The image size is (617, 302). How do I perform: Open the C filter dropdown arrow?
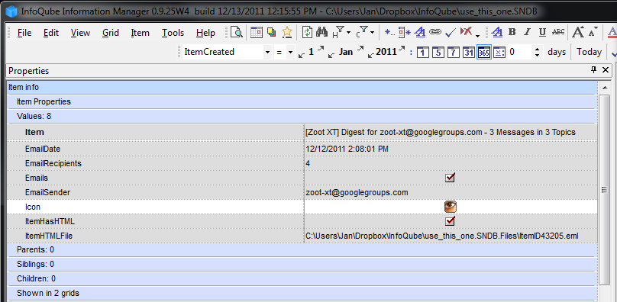click(372, 33)
